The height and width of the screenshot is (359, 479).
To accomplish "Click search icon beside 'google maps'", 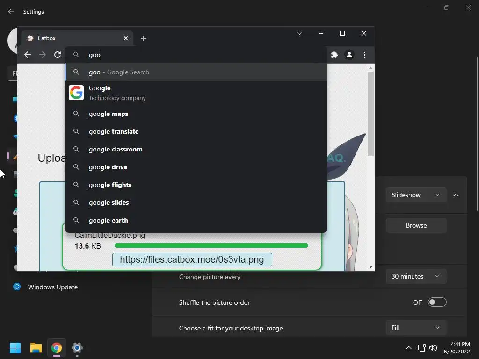I will coord(76,114).
